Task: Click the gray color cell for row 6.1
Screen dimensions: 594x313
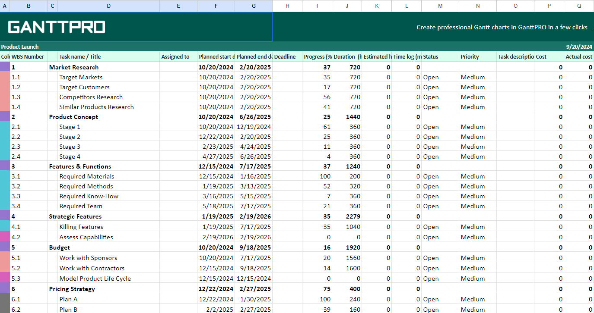Action: [5, 299]
